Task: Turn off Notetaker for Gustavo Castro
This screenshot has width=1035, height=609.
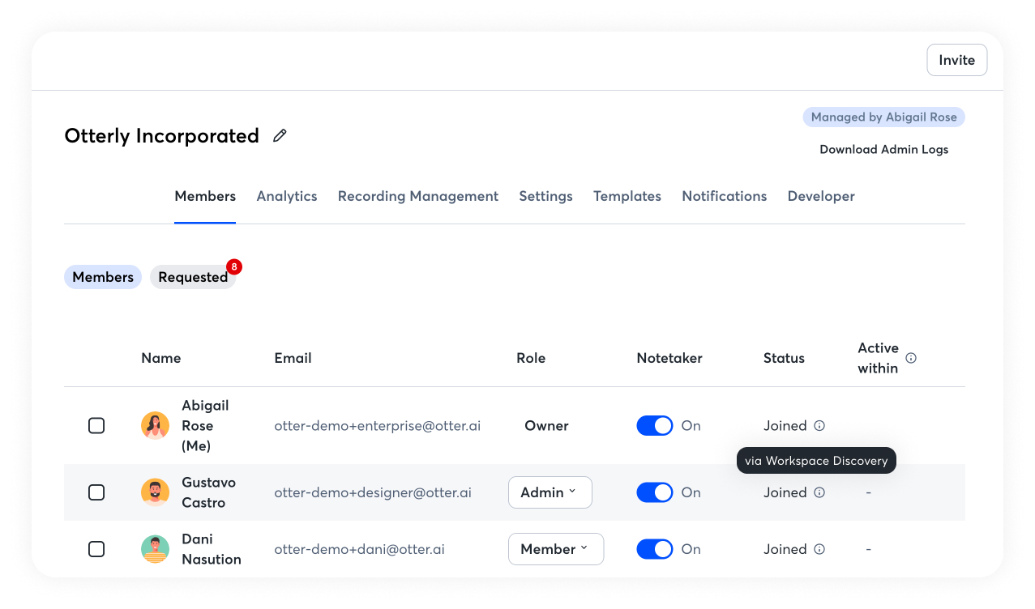Action: click(655, 492)
